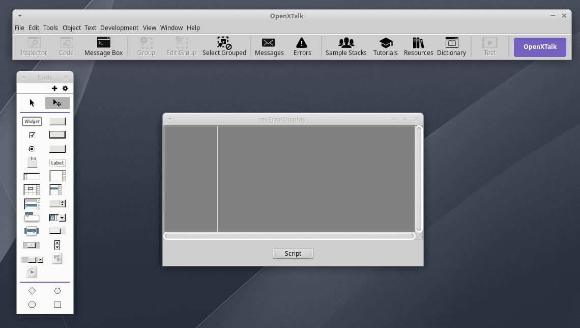
Task: Select the text entry field tool
Action: click(32, 177)
